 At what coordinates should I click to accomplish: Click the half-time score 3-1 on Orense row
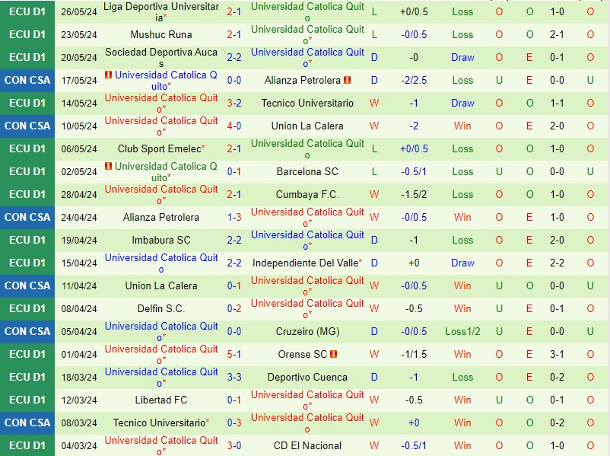557,354
